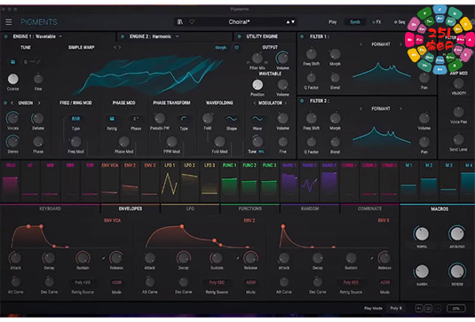Viewport: 475px width, 322px height.
Task: Click ENV VCA ADSR mode button
Action: 116,282
